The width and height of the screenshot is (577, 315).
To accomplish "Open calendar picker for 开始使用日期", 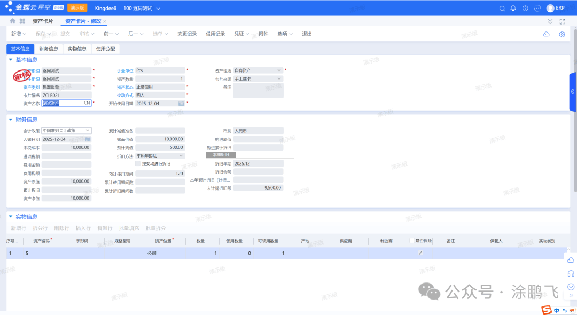I will (181, 103).
